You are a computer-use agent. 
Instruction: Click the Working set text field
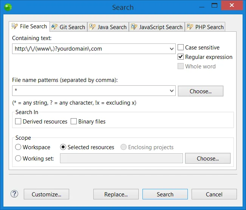click(x=121, y=158)
